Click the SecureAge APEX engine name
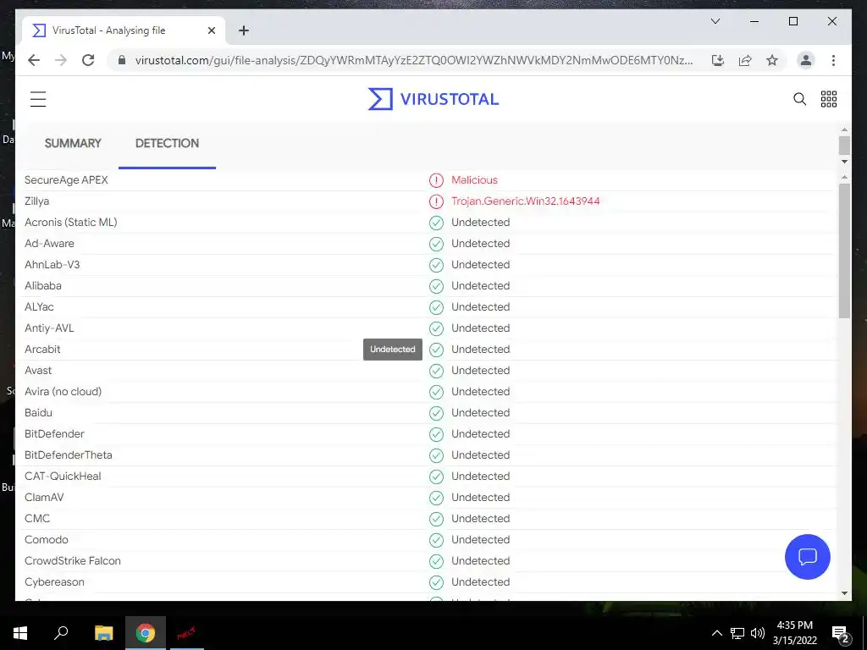 [x=66, y=180]
